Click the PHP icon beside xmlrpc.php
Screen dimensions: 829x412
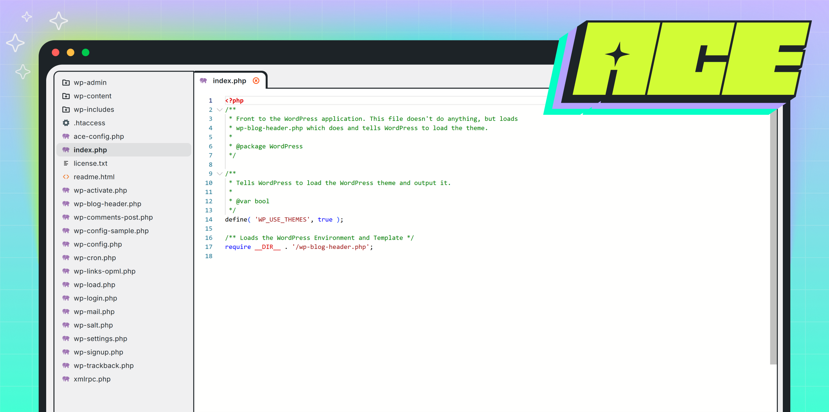click(66, 379)
